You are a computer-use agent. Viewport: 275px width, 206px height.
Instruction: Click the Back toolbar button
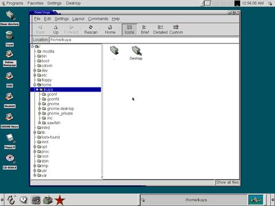(x=40, y=30)
